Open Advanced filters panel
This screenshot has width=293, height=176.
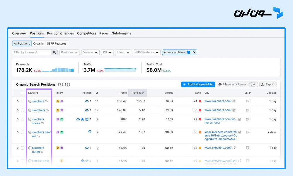pos(177,53)
